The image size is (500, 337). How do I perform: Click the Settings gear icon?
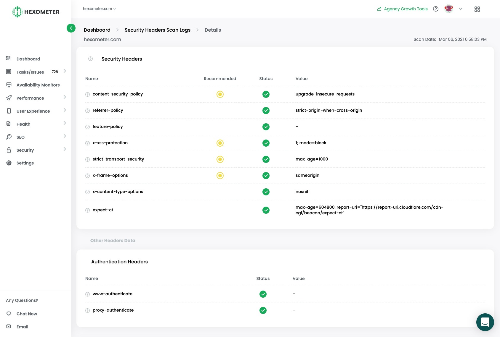point(9,163)
